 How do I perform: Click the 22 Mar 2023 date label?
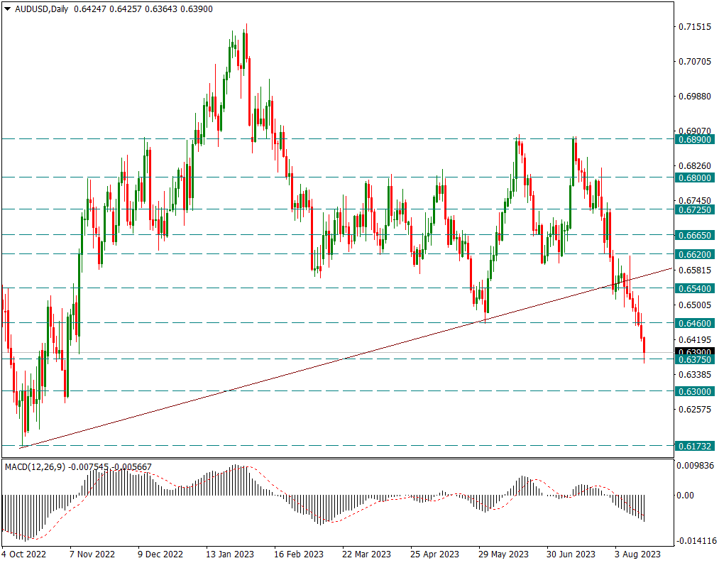point(367,554)
